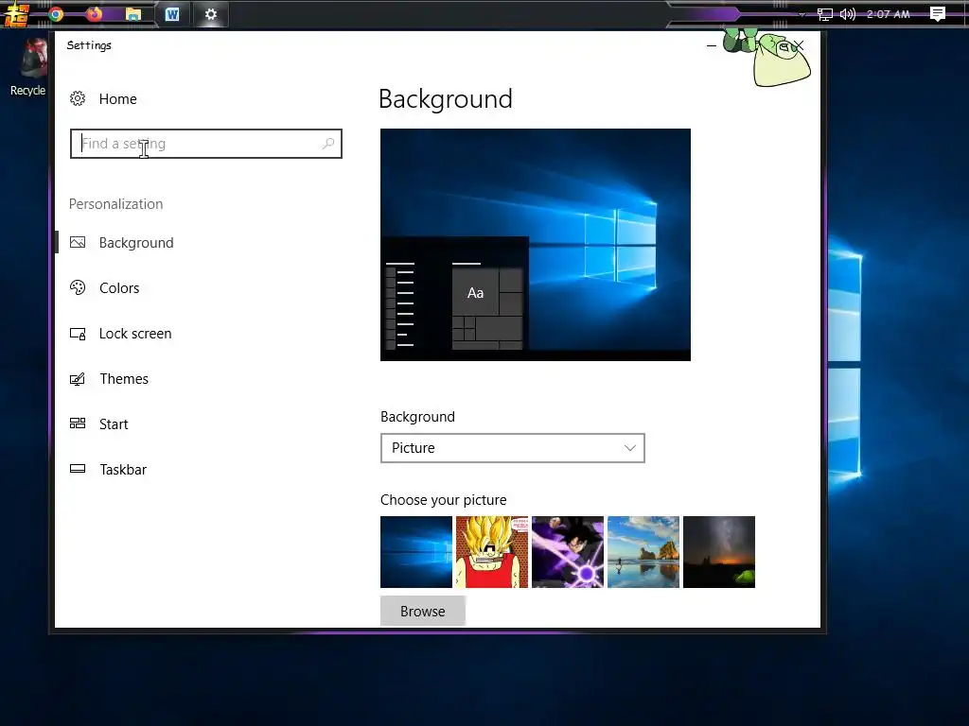Click the Home gear icon
This screenshot has width=969, height=726.
(x=78, y=98)
